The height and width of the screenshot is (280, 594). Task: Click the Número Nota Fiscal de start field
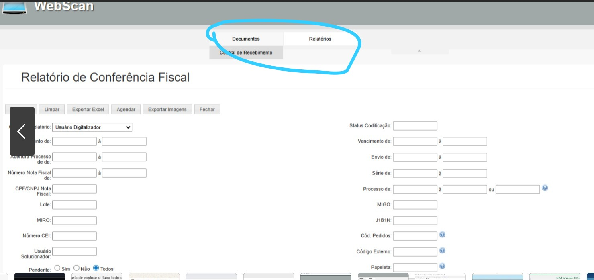tap(74, 173)
